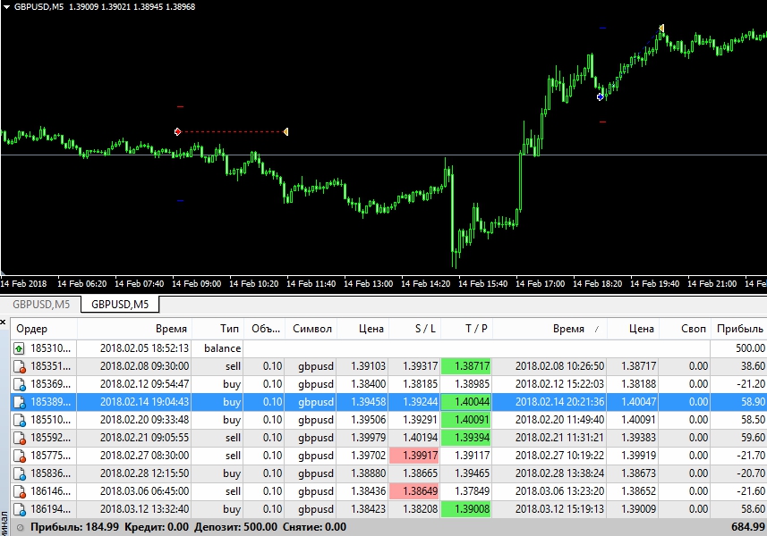Image resolution: width=767 pixels, height=536 pixels.
Task: Open the GBPUSD,M5 chart dropdown arrow
Action: tap(6, 7)
